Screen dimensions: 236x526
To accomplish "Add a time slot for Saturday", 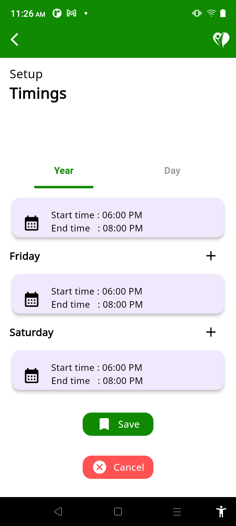I will pos(211,332).
